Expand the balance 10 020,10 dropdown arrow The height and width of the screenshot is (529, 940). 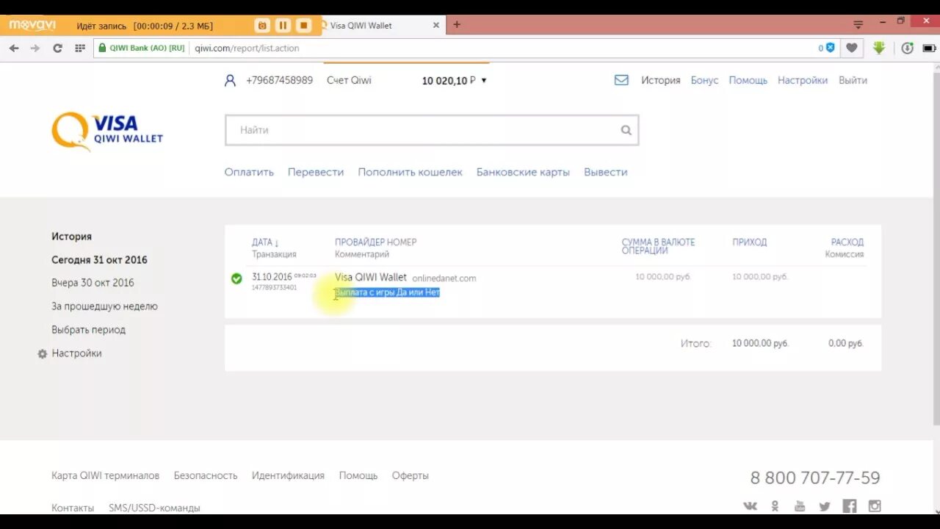pyautogui.click(x=483, y=81)
